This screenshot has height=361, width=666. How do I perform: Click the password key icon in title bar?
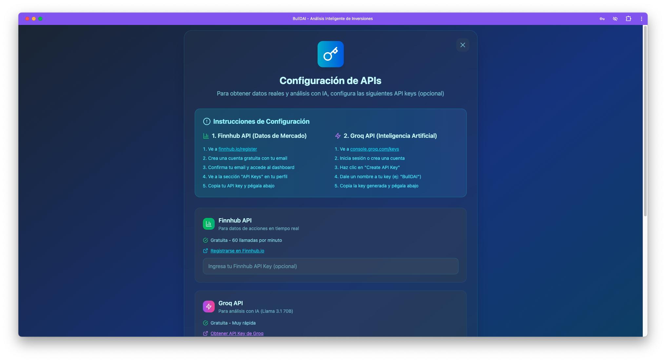[602, 19]
